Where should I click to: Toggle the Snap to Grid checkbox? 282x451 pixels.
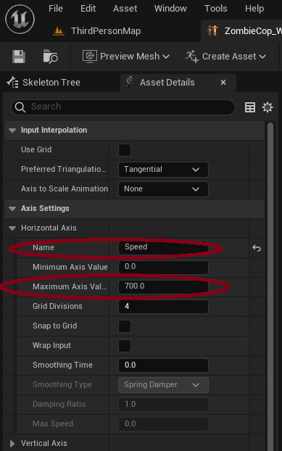coord(125,326)
